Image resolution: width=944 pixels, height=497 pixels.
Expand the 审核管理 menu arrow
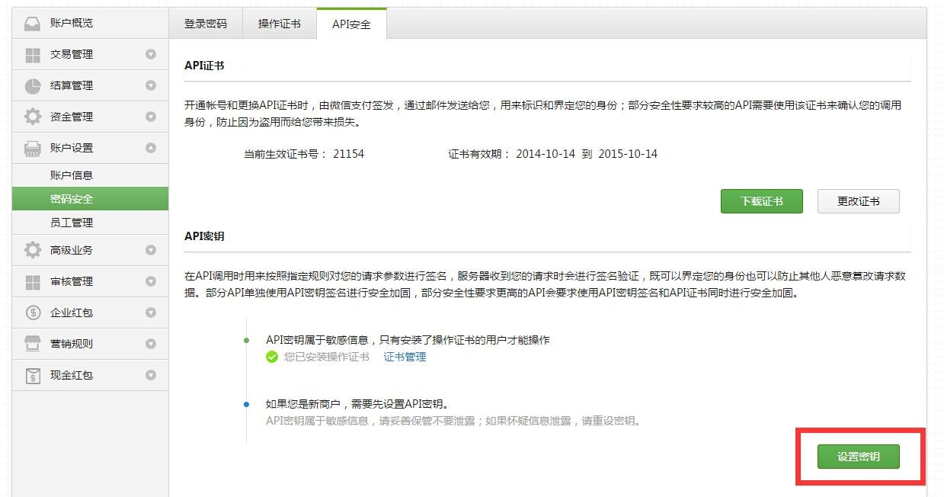pyautogui.click(x=151, y=281)
